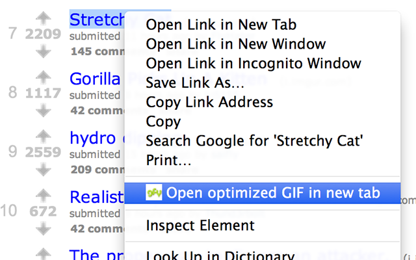Viewport: 416px width, 260px height.
Task: Open the 209 comments link
Action: pyautogui.click(x=97, y=170)
